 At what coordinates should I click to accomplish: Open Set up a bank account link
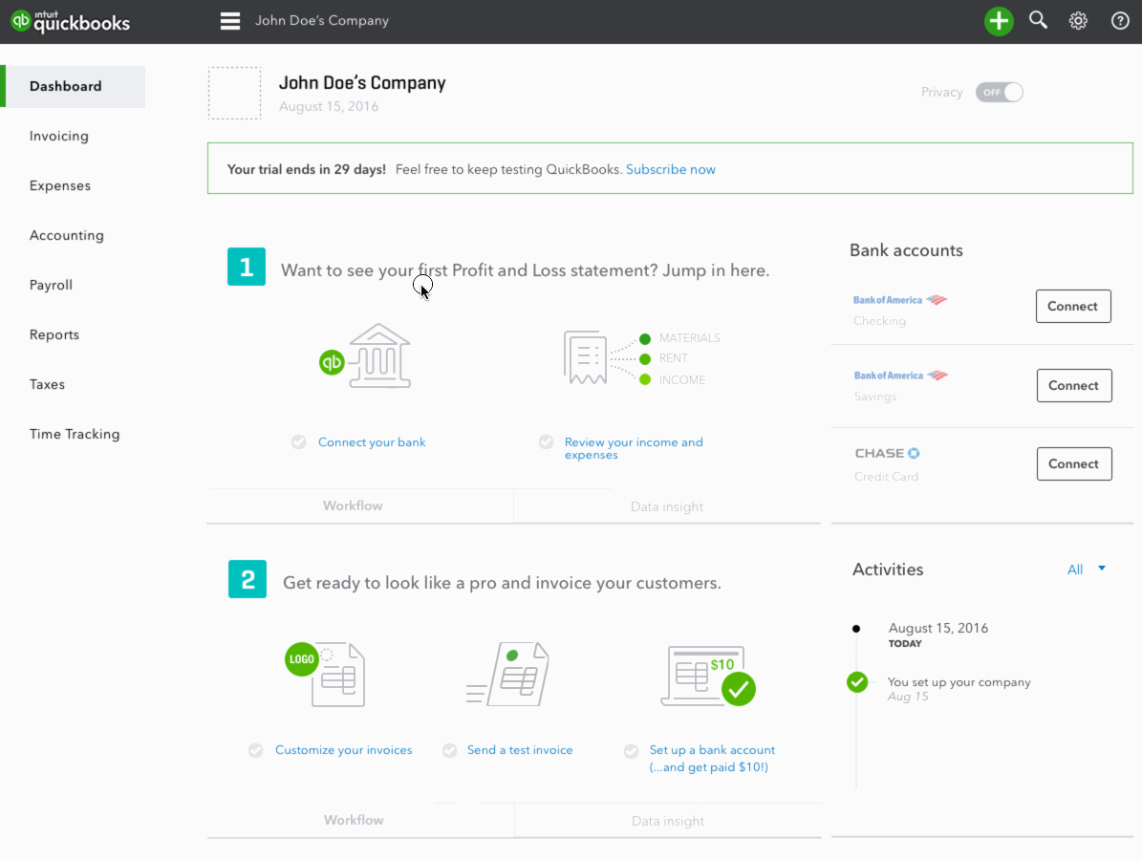712,758
